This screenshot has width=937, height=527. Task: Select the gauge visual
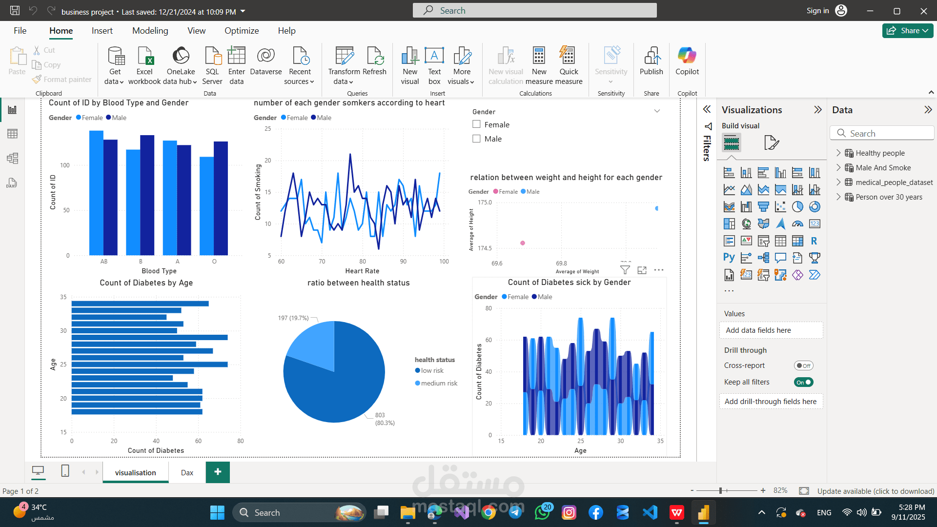point(797,223)
